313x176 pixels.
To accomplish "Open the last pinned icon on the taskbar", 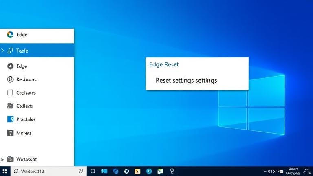I will pyautogui.click(x=172, y=171).
